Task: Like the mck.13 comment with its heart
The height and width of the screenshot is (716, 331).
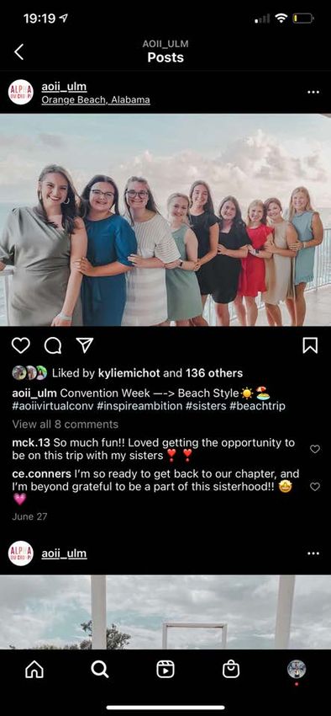Action: tap(314, 449)
